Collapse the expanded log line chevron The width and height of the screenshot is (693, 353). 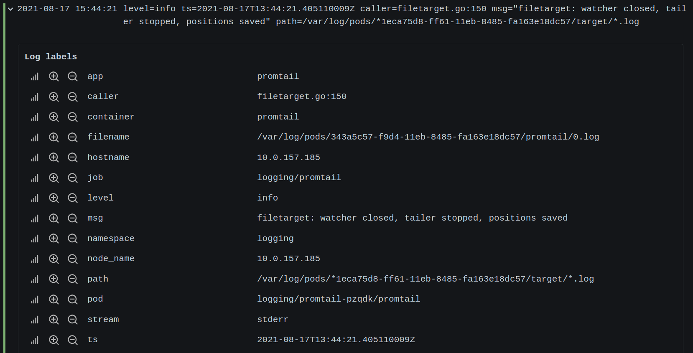point(10,9)
